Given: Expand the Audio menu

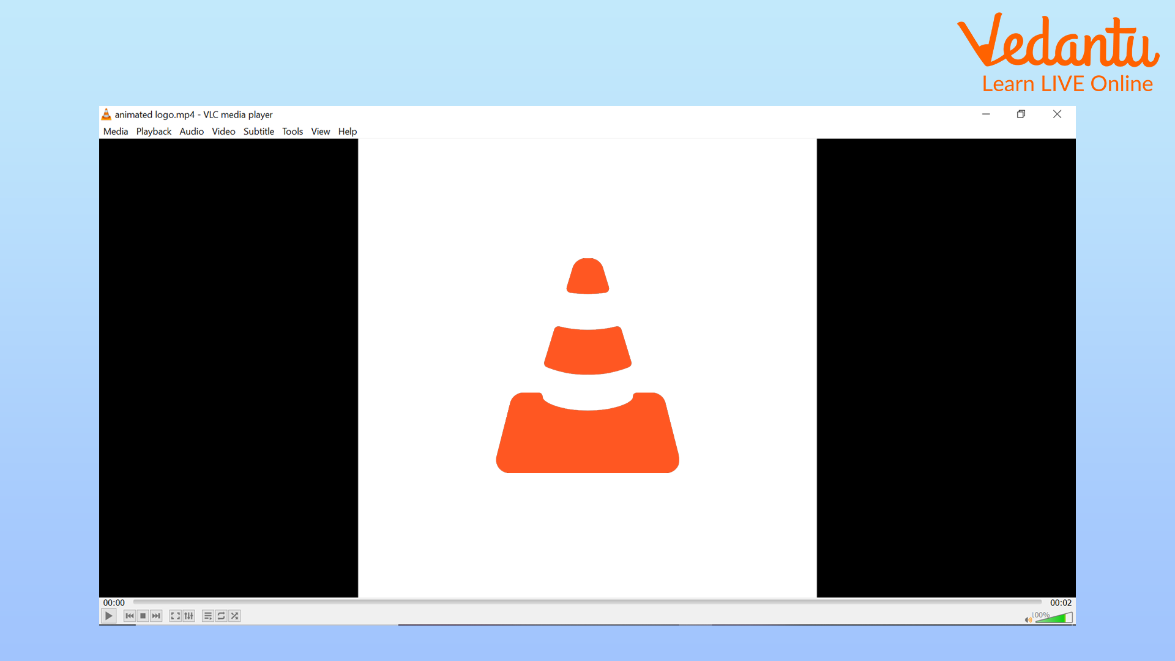Looking at the screenshot, I should pyautogui.click(x=192, y=132).
